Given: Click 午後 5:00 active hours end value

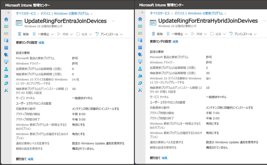Looking at the screenshot, I should [79, 119].
